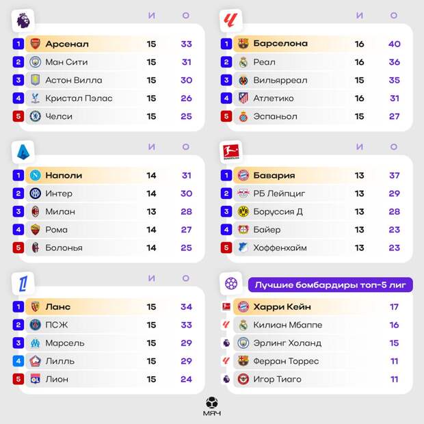Screen dimensions: 424x424
Task: Click the Arsenal club crest
Action: coord(36,44)
